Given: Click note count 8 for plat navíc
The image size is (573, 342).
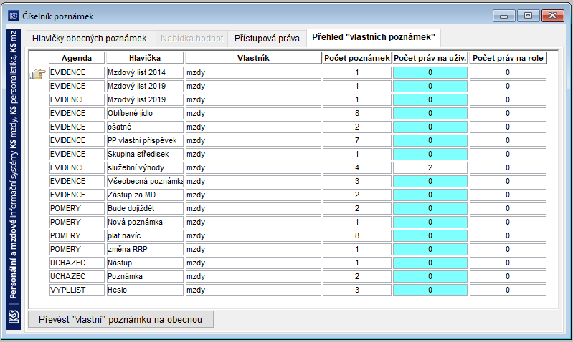Looking at the screenshot, I should pyautogui.click(x=357, y=235).
